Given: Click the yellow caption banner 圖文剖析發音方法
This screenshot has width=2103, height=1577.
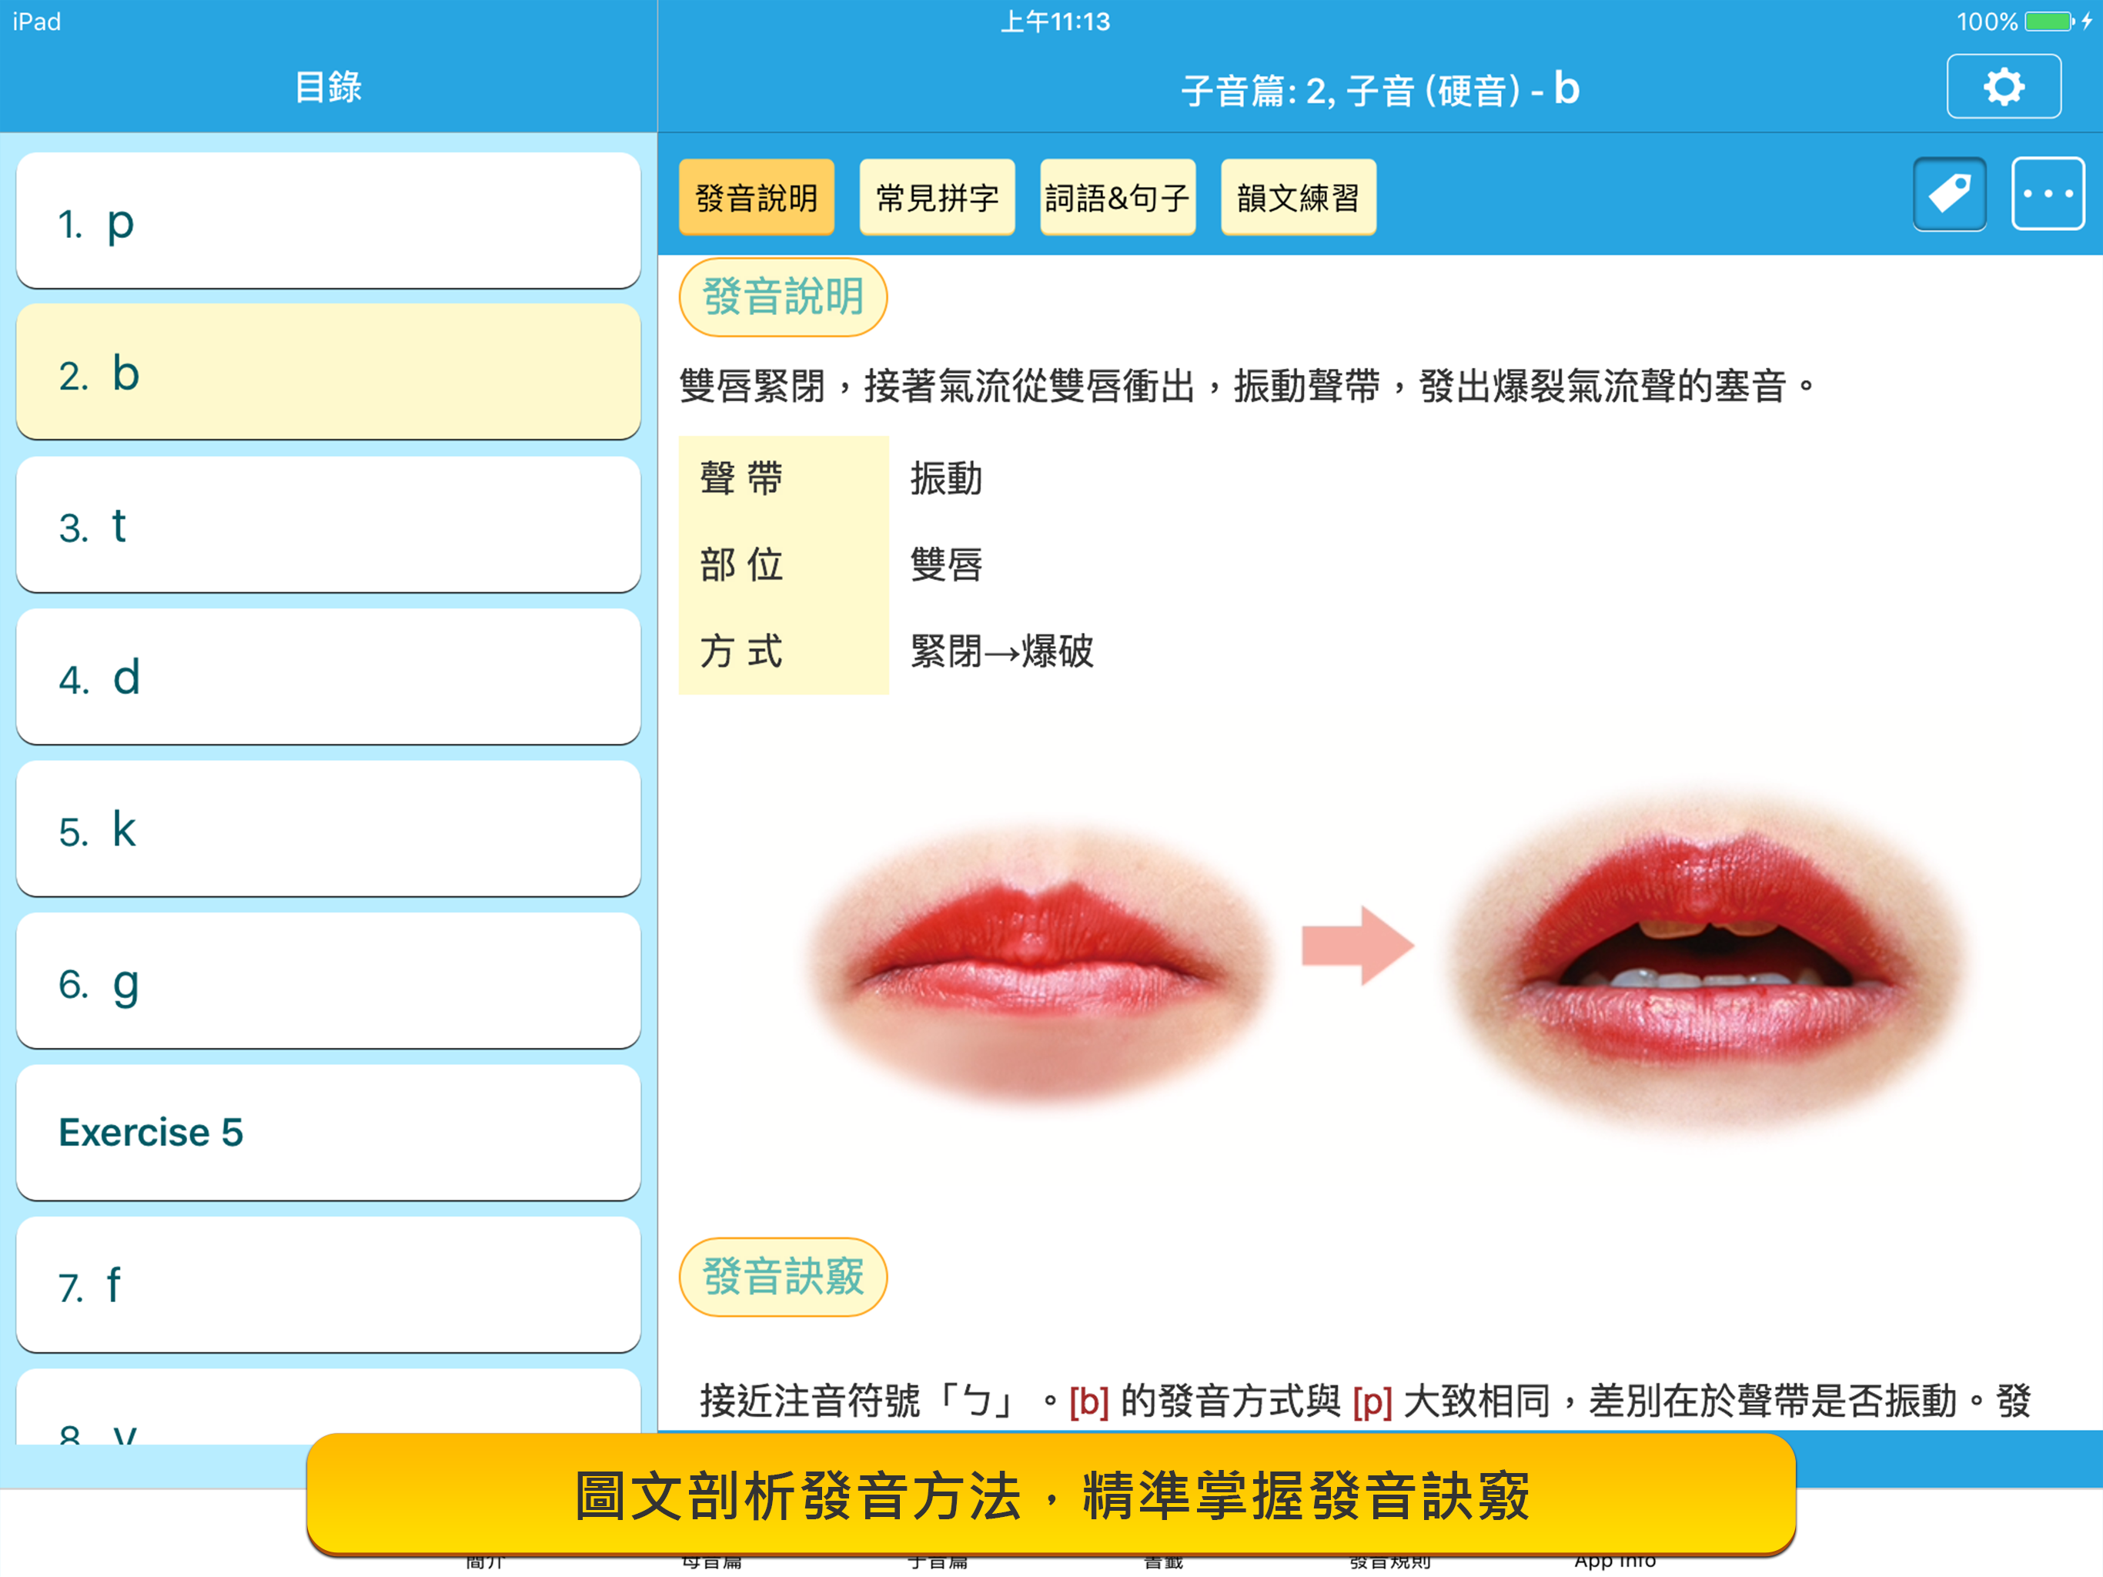Looking at the screenshot, I should pos(1051,1495).
